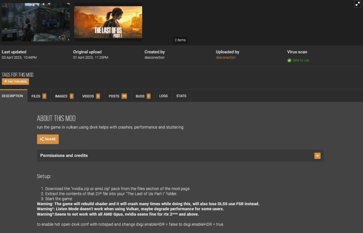Click the Posts count badge showing 98
The width and height of the screenshot is (363, 233).
click(124, 96)
